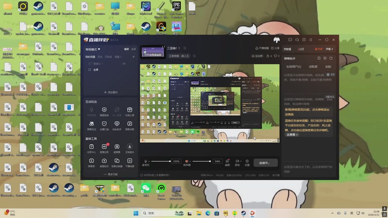Viewport: 388px width, 218px height.
Task: Open the quick-start guide link below the preview
Action: [x=155, y=175]
